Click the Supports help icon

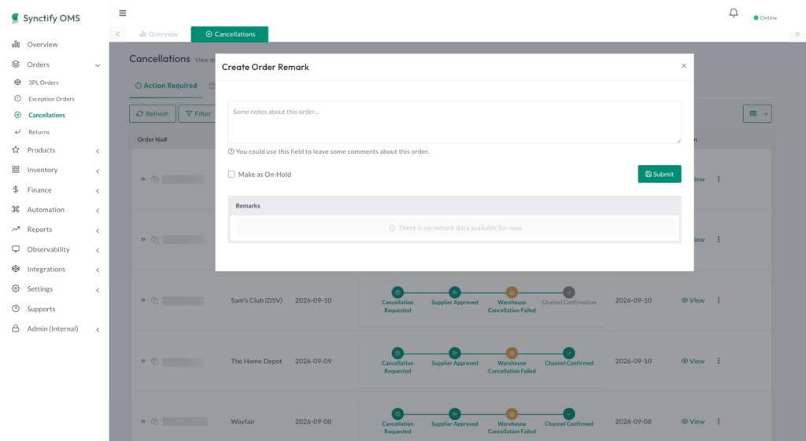pyautogui.click(x=16, y=309)
